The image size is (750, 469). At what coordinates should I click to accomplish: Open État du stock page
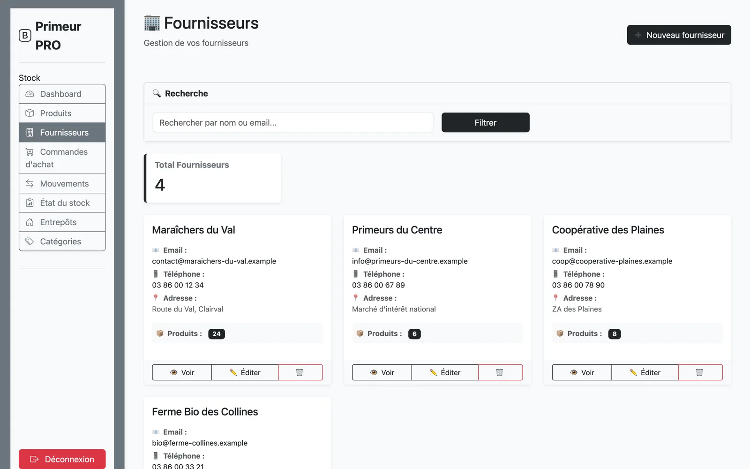[62, 203]
